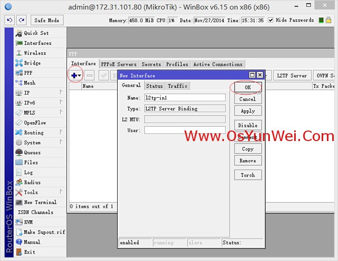Click the Apply button
This screenshot has width=338, height=261.
coord(248,111)
